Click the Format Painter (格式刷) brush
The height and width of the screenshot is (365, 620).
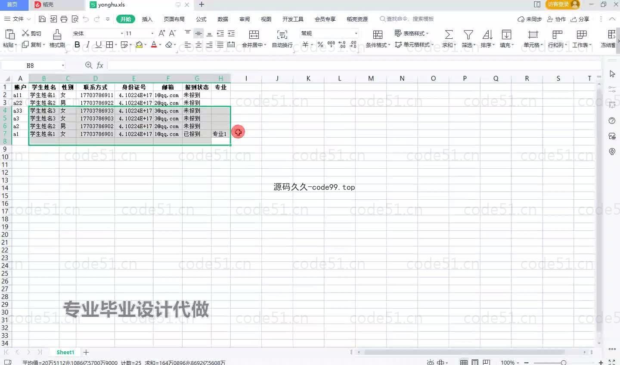pos(57,34)
